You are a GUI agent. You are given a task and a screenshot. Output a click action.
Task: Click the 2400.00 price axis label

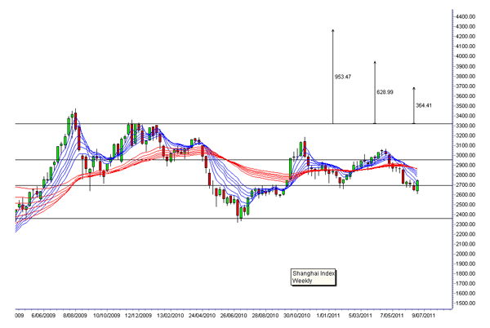465,215
